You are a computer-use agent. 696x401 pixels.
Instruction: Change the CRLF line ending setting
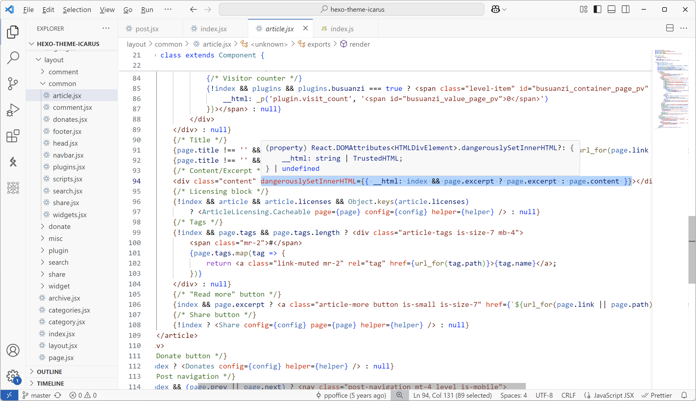point(568,395)
